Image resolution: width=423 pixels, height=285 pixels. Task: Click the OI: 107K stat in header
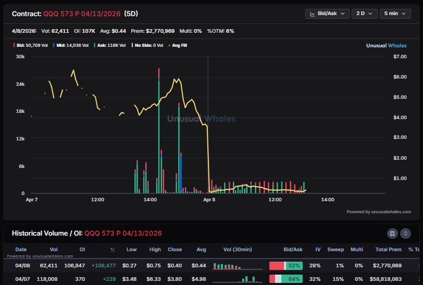coord(85,31)
